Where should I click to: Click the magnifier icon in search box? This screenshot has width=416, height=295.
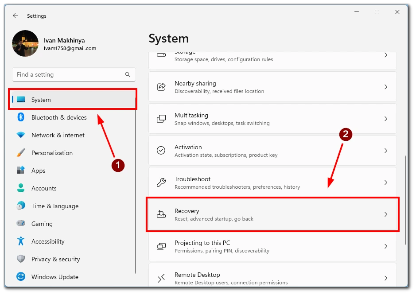pyautogui.click(x=128, y=74)
